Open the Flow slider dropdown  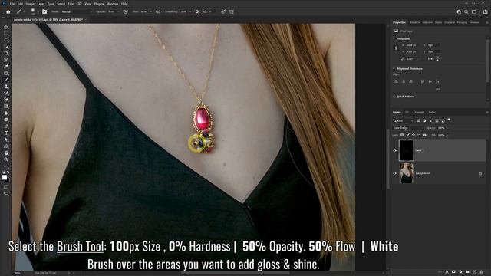[150, 12]
